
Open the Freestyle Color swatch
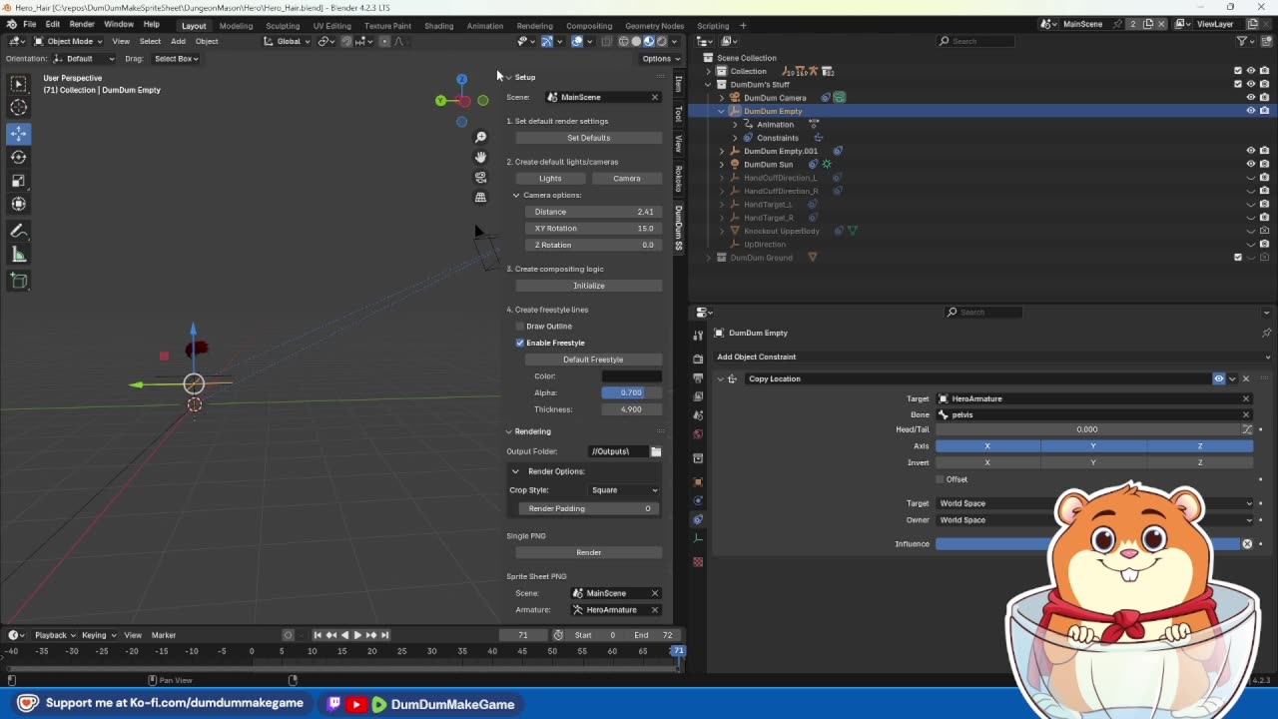pos(632,376)
